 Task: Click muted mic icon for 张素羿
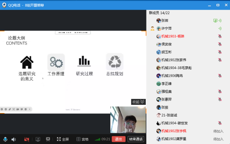(220, 100)
